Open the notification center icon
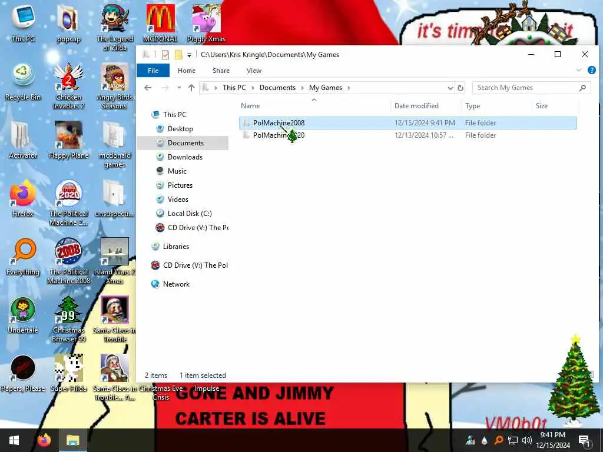This screenshot has height=452, width=603. click(584, 440)
